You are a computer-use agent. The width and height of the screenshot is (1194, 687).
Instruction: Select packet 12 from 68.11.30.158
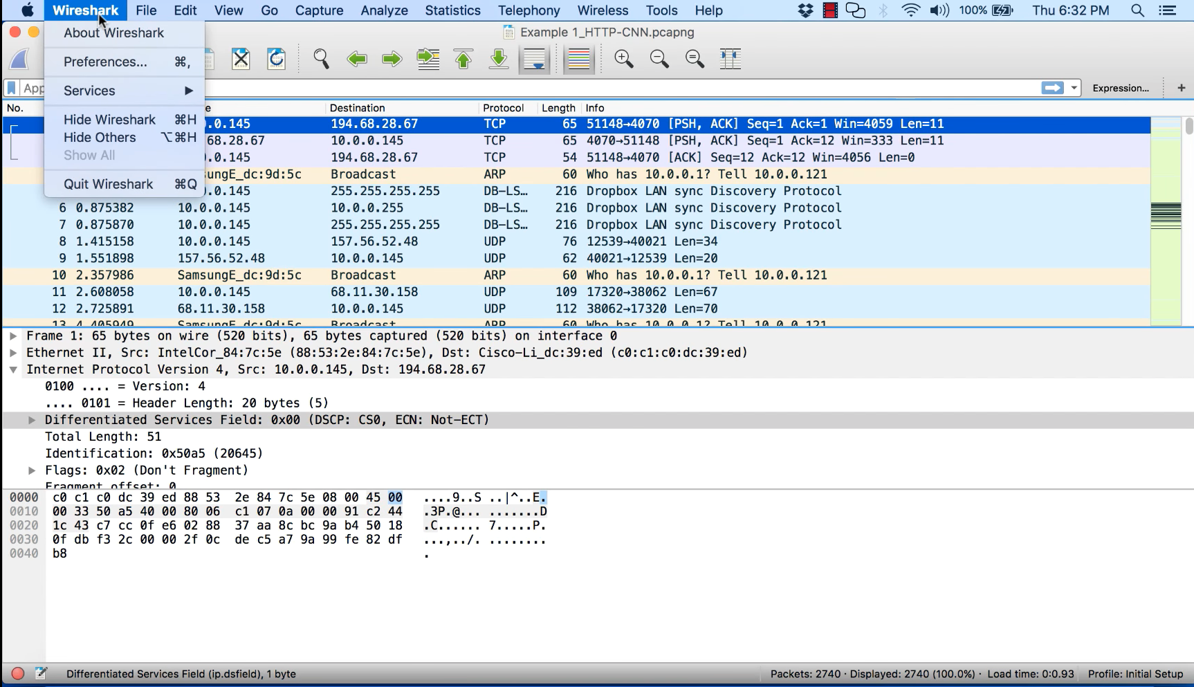[577, 309]
